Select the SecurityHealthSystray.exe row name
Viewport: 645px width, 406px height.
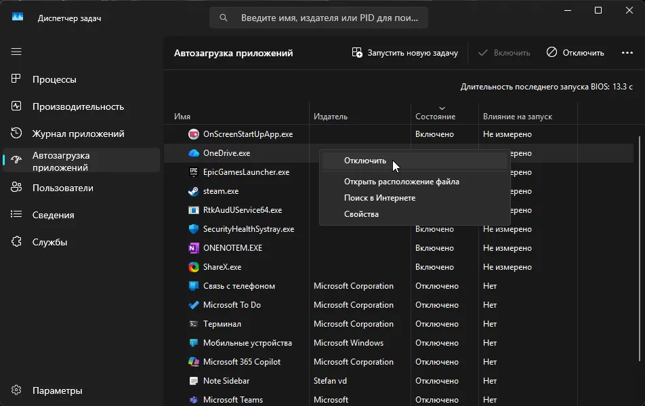click(249, 229)
